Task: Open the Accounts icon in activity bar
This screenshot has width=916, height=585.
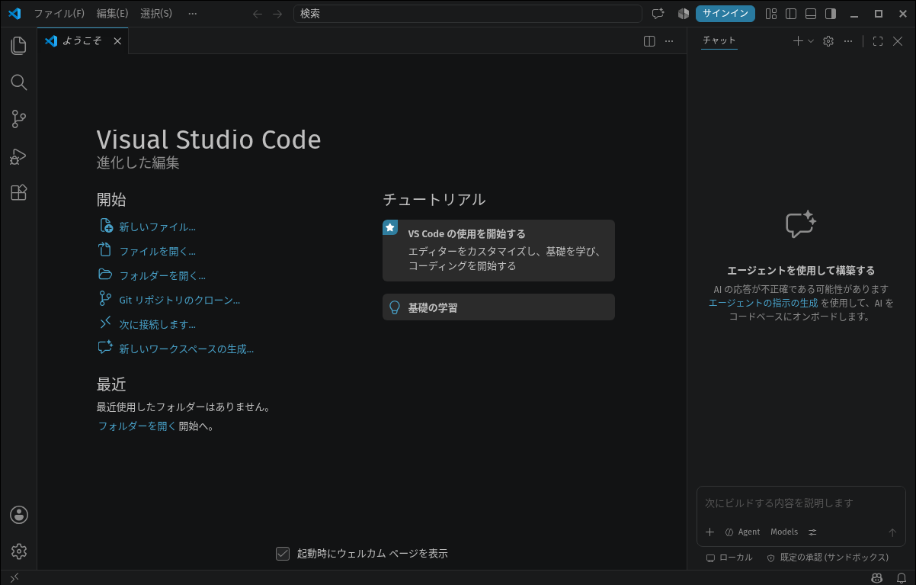Action: pyautogui.click(x=19, y=515)
